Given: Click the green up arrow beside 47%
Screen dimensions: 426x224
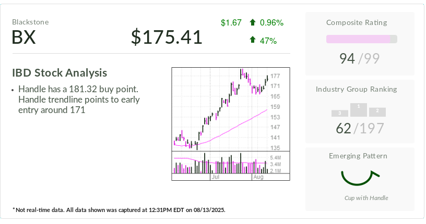Looking at the screenshot, I should pyautogui.click(x=253, y=40).
